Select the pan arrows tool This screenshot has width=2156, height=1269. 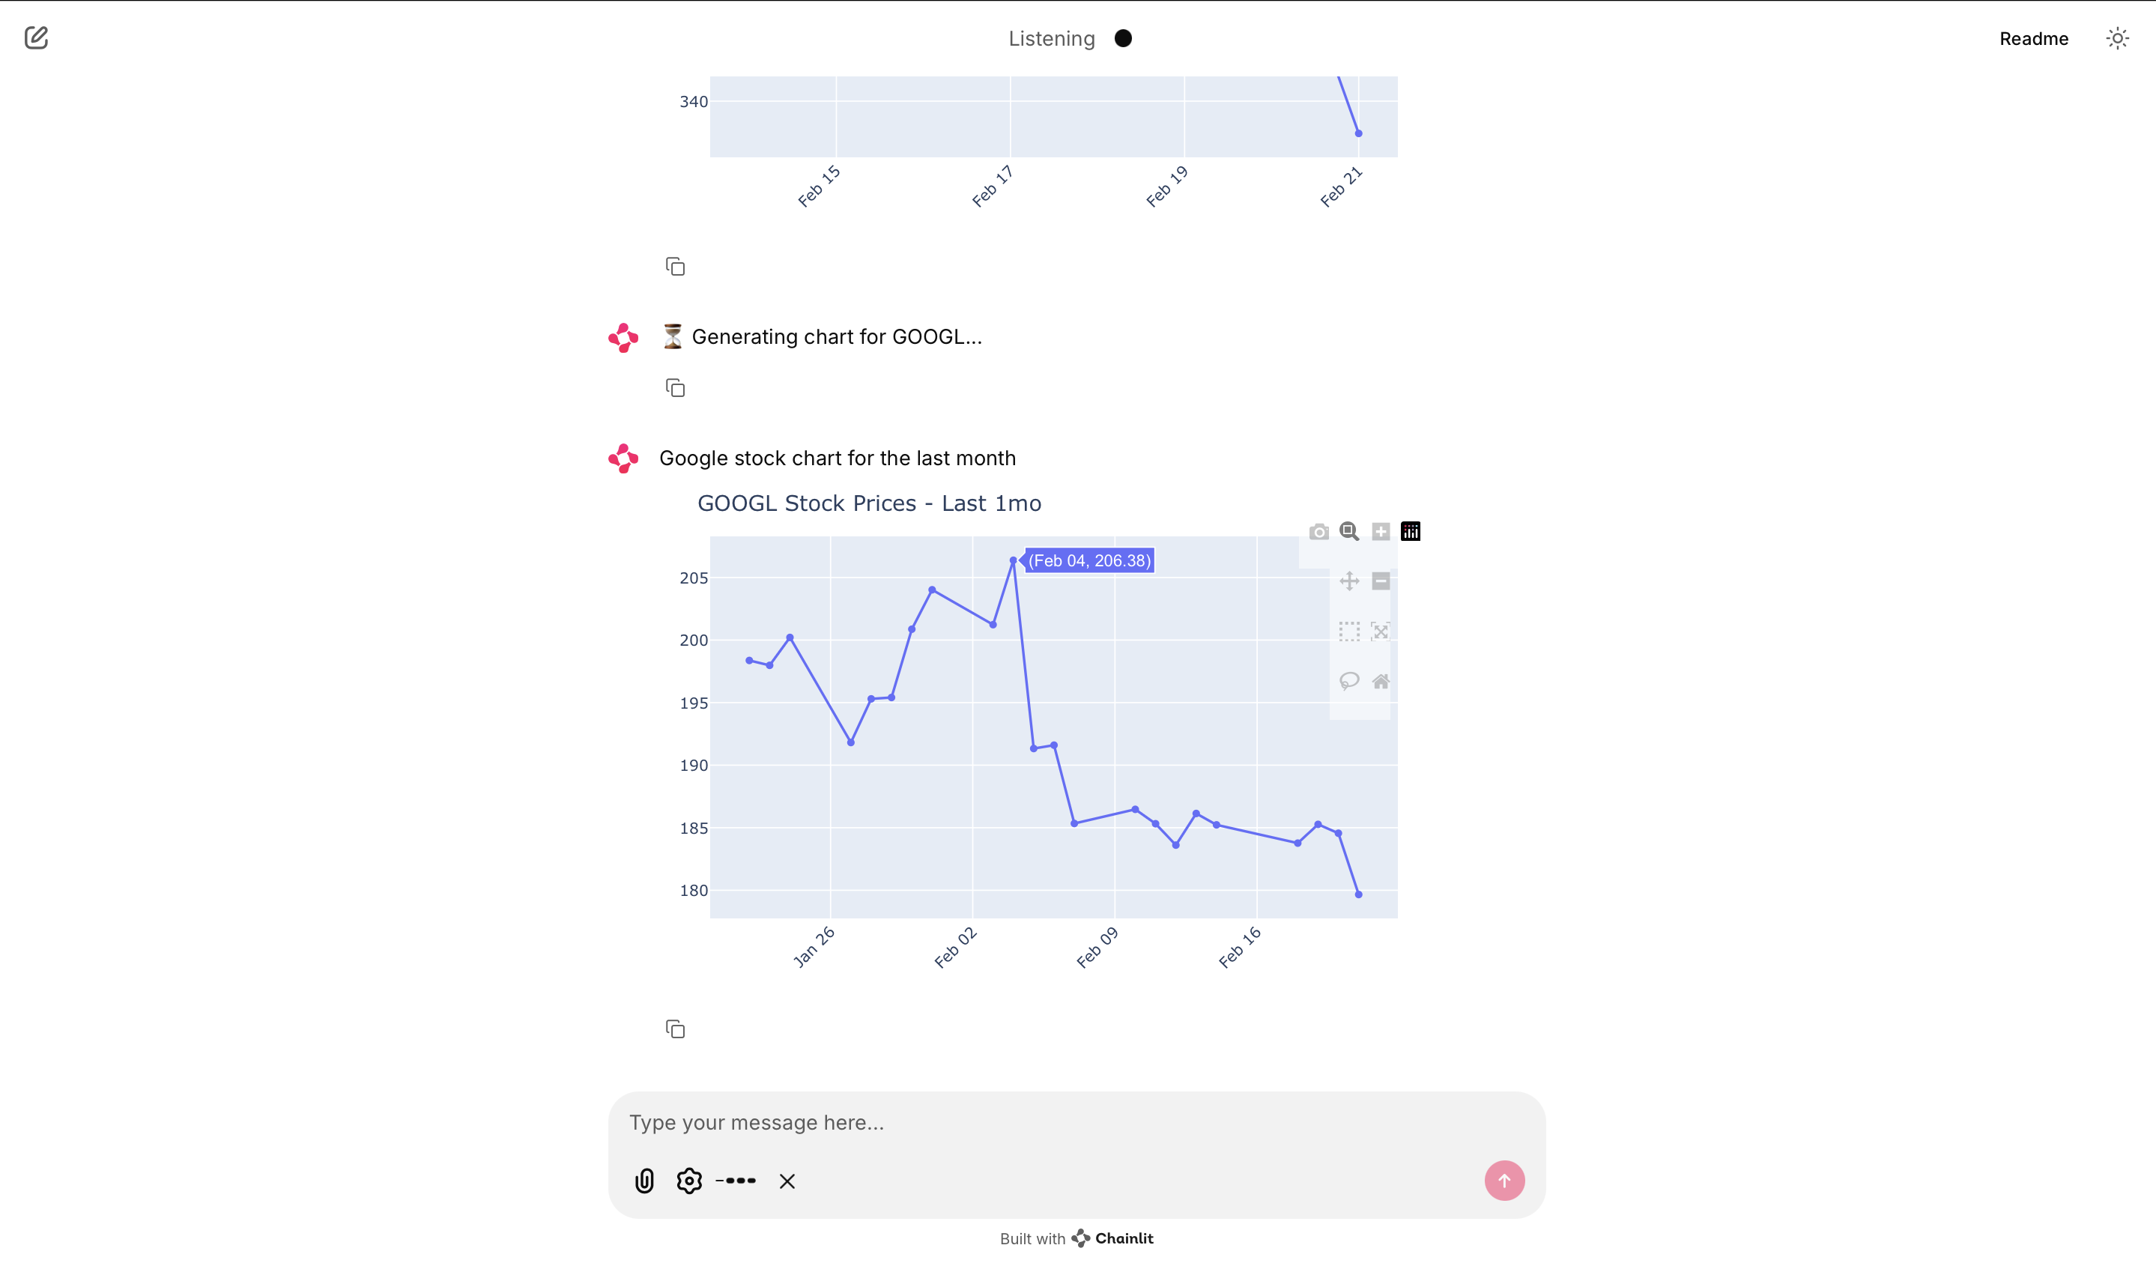pos(1349,581)
